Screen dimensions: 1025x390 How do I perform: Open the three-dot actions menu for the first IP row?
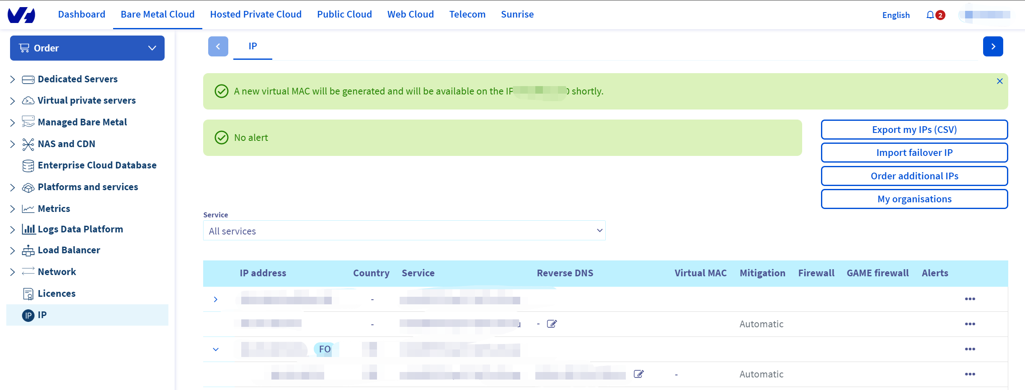point(970,299)
